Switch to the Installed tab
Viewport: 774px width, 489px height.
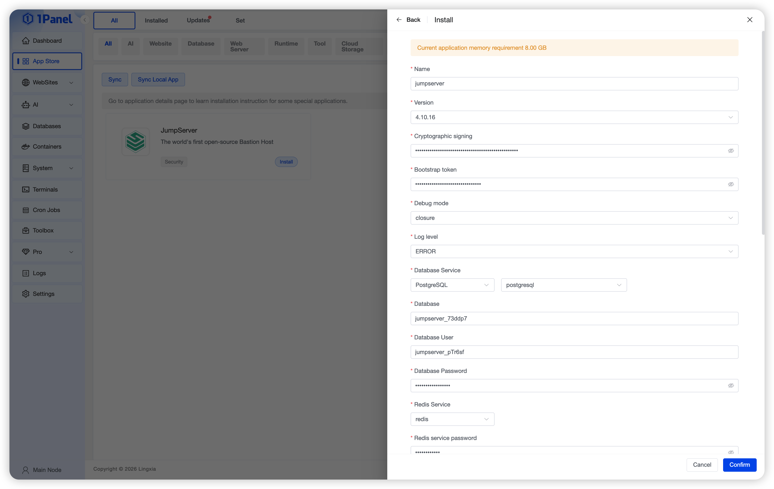156,20
